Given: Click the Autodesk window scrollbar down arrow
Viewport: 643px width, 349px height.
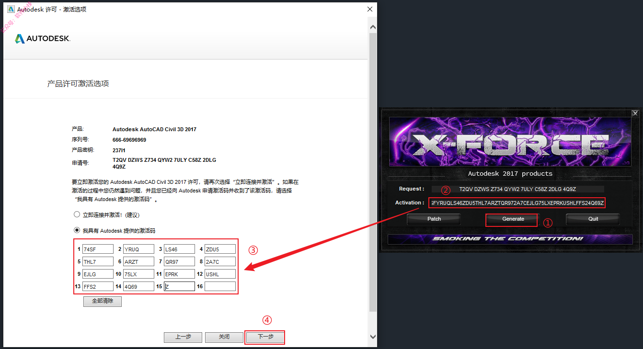Looking at the screenshot, I should pos(373,337).
